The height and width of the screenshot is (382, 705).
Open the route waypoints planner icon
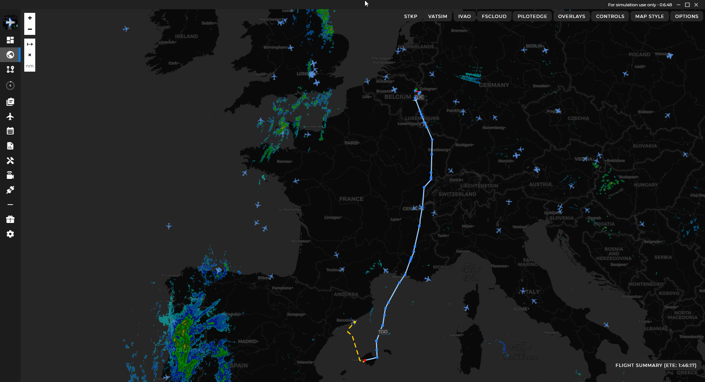pyautogui.click(x=10, y=69)
